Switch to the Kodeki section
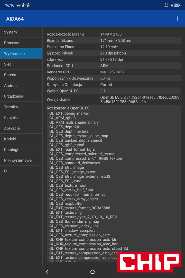This screenshot has height=278, width=185. tap(21, 139)
